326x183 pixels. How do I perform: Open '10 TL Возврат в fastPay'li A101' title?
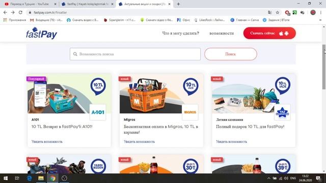tap(62, 127)
